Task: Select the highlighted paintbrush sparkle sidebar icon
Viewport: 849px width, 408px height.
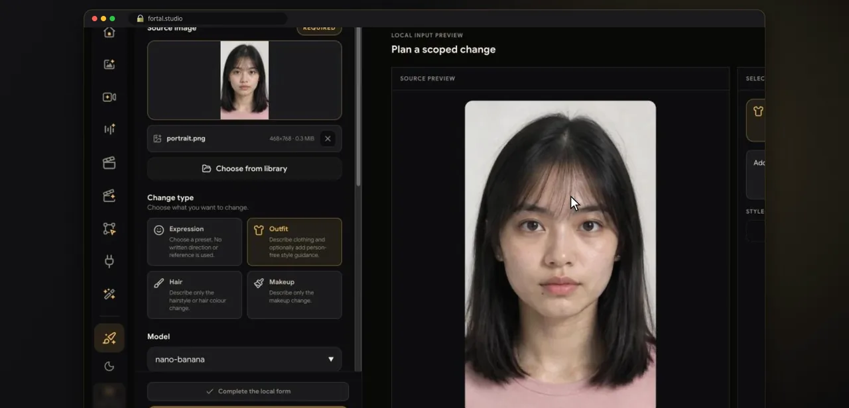Action: tap(109, 338)
